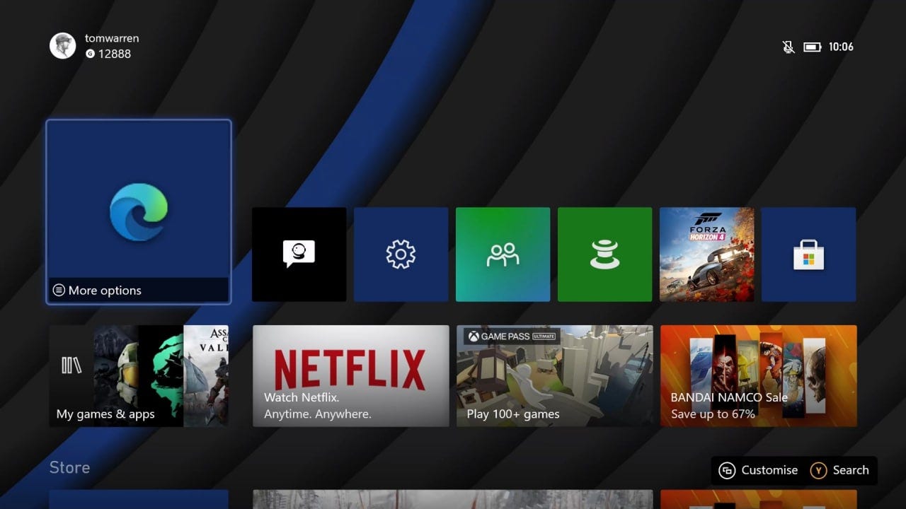Open the Microsoft Store tile
Screen dimensions: 906x509
[809, 255]
